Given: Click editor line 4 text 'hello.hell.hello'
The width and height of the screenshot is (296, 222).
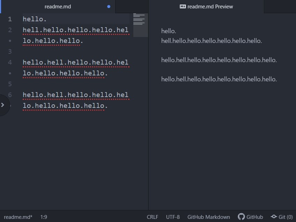Looking at the screenshot, I should click(x=75, y=62).
